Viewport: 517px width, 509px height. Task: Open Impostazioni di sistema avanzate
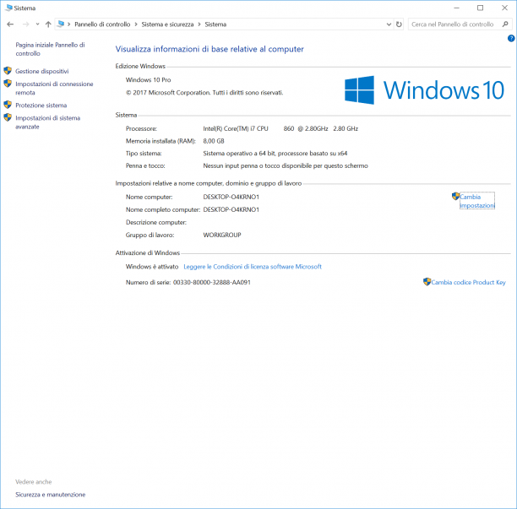click(x=48, y=122)
